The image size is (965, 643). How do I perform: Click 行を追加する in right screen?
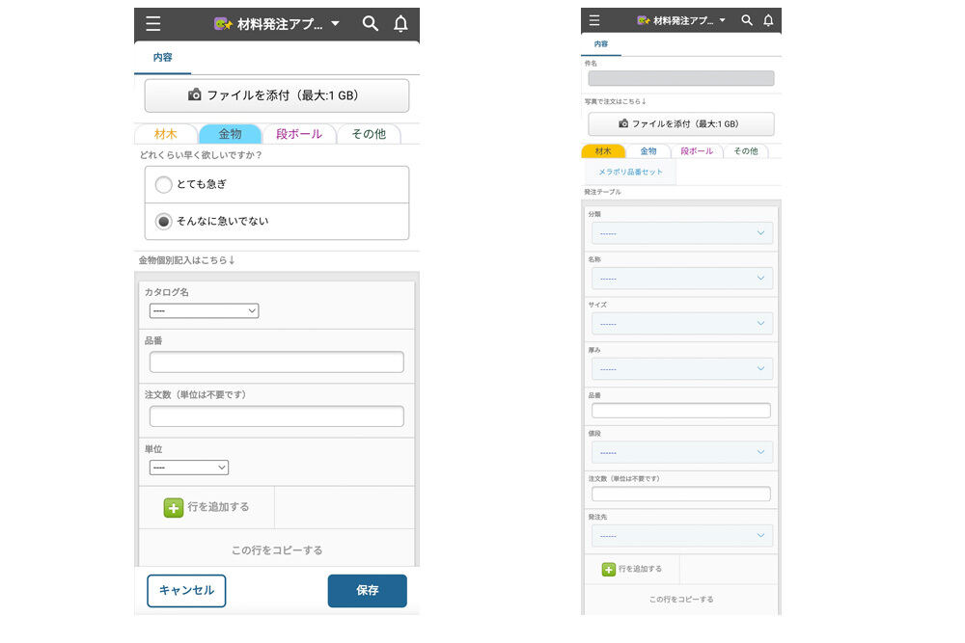[632, 569]
